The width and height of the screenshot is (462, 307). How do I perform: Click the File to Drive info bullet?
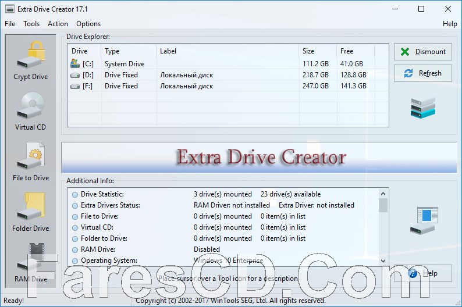pyautogui.click(x=75, y=217)
